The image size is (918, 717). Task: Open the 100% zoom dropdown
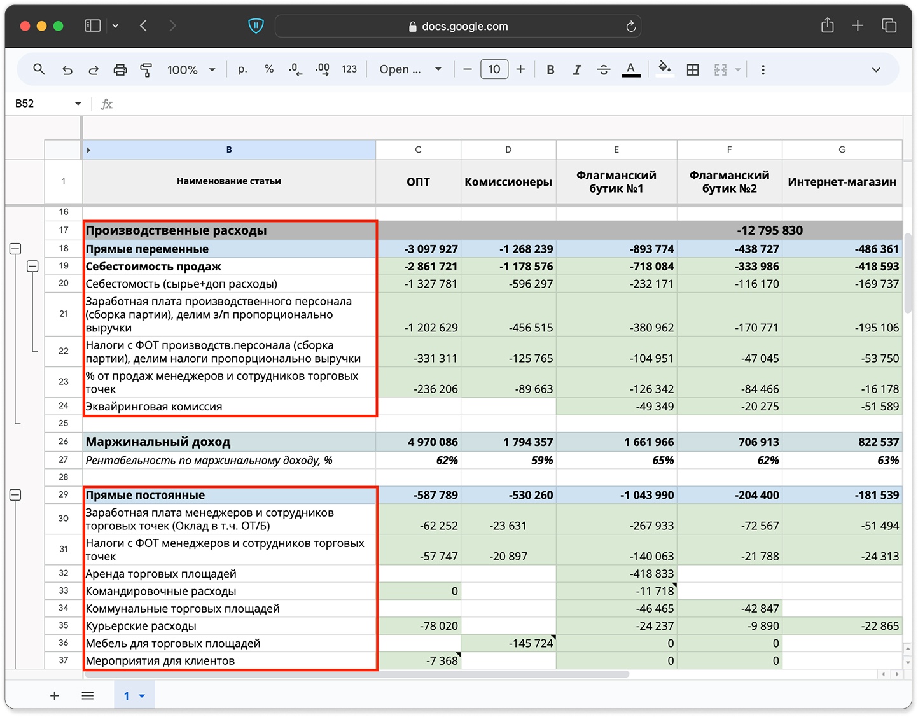(191, 70)
